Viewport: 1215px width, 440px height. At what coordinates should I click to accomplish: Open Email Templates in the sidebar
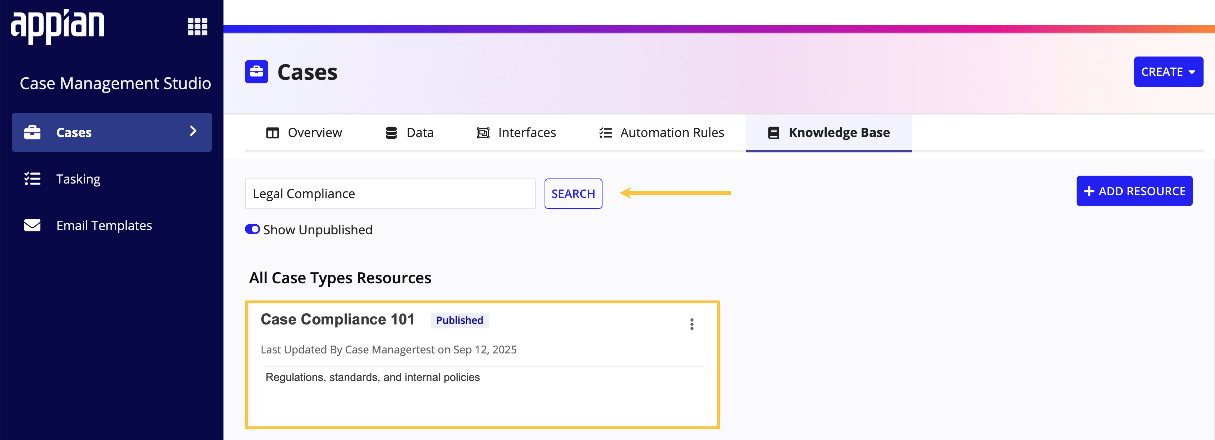pos(112,225)
